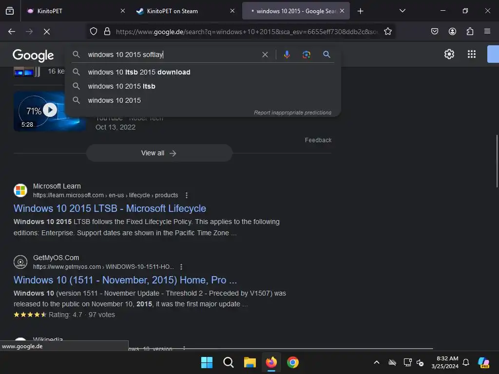This screenshot has height=374, width=499.
Task: Close the KinitoPET on Steam tab
Action: tap(232, 11)
